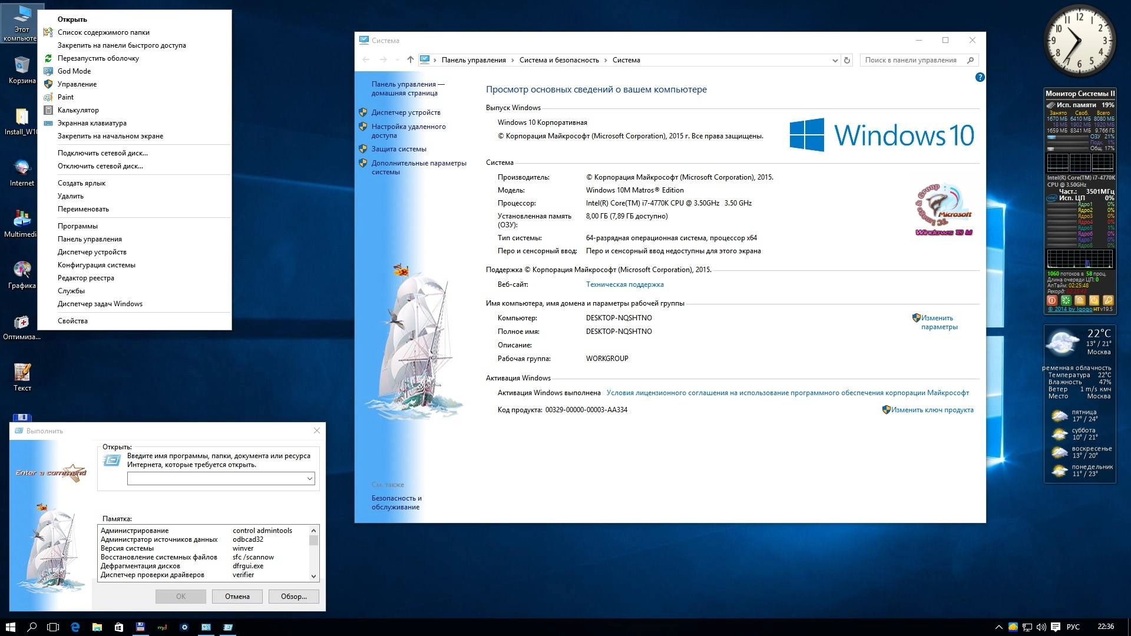Click Панель управления breadcrumb in address bar
The width and height of the screenshot is (1131, 636).
[474, 60]
